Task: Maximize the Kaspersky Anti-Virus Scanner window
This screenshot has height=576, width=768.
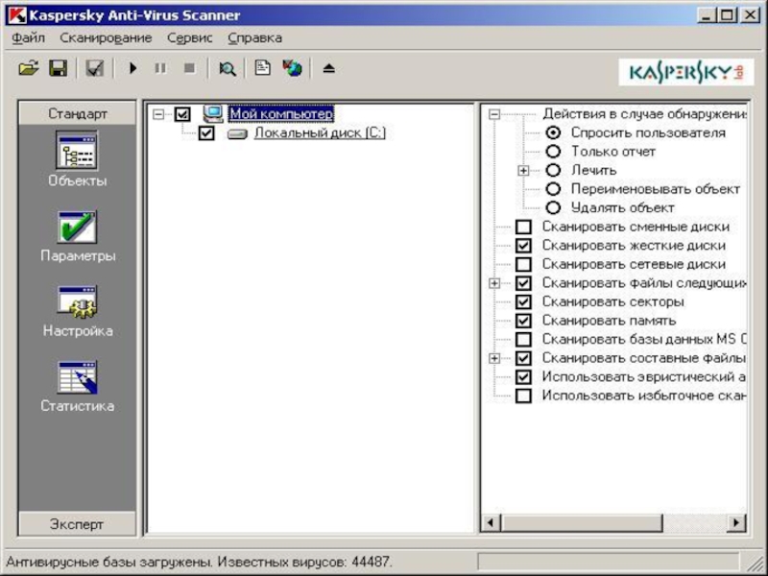Action: pyautogui.click(x=727, y=15)
